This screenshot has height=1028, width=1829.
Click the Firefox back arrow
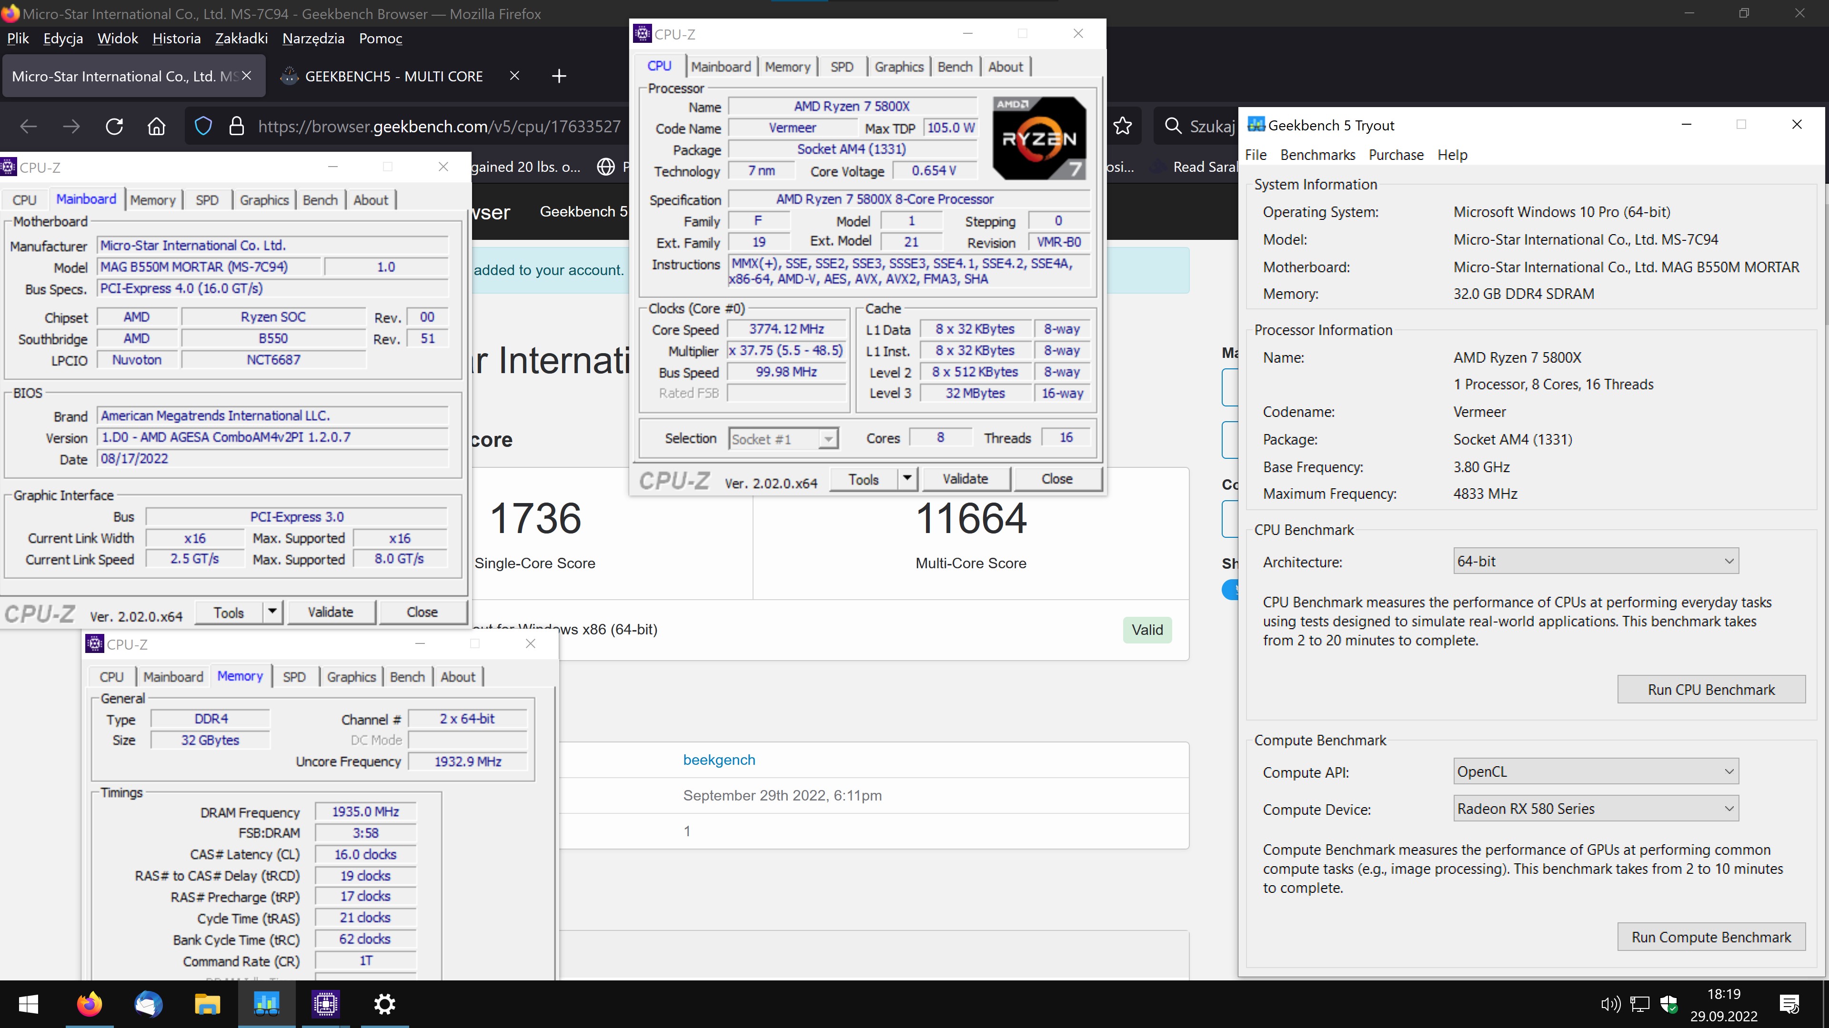tap(29, 126)
